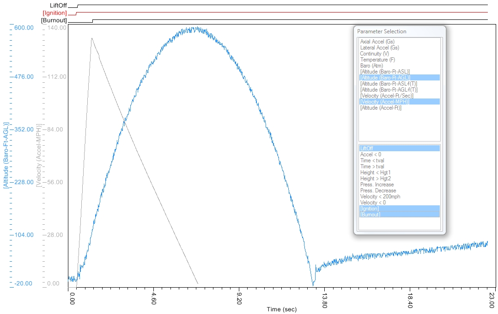Select Axial Accel (Gs) parameter
Image resolution: width=498 pixels, height=314 pixels.
coord(377,42)
